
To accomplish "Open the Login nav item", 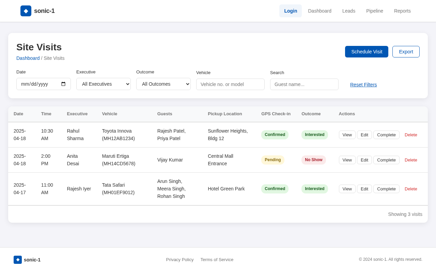I will point(291,11).
